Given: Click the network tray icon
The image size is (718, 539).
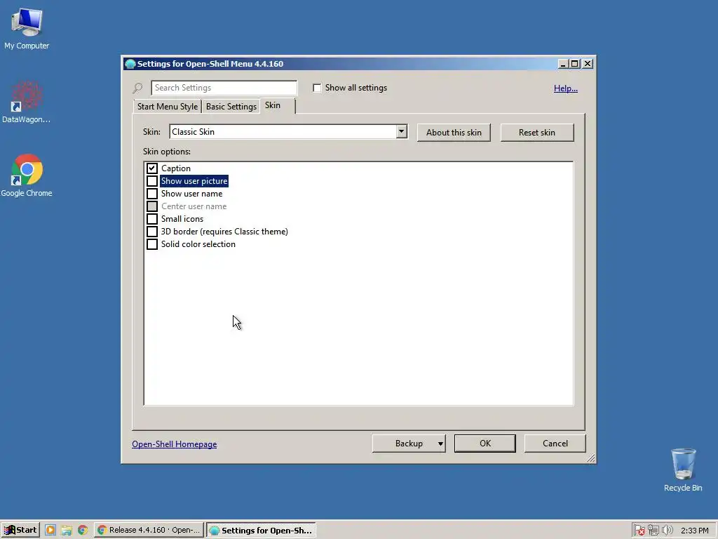Looking at the screenshot, I should (x=653, y=531).
